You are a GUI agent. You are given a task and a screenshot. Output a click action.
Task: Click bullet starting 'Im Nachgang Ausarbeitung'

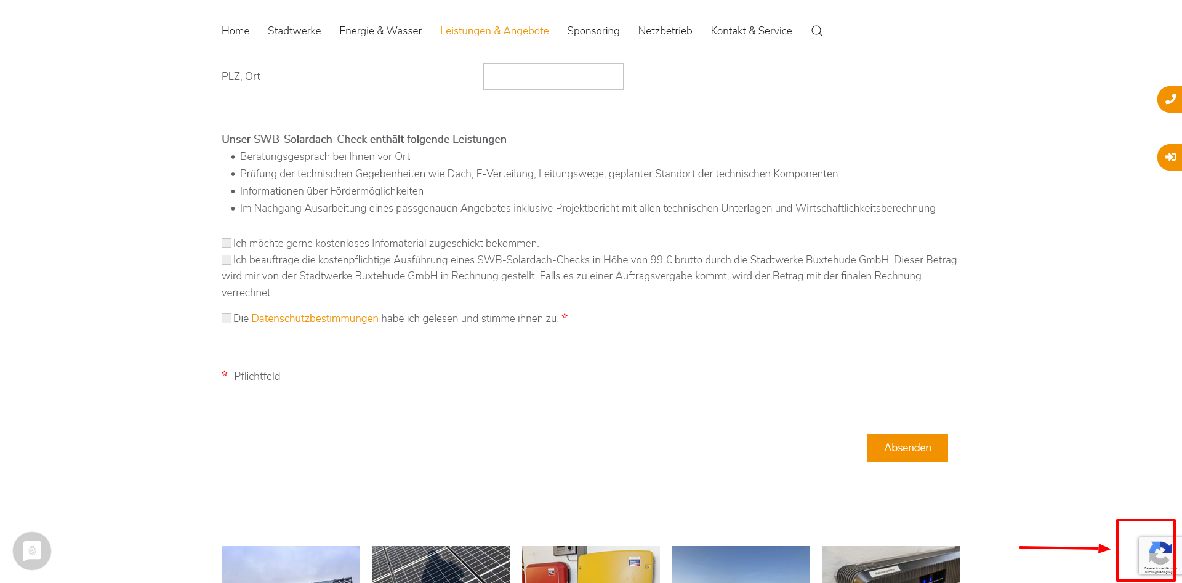coord(588,208)
